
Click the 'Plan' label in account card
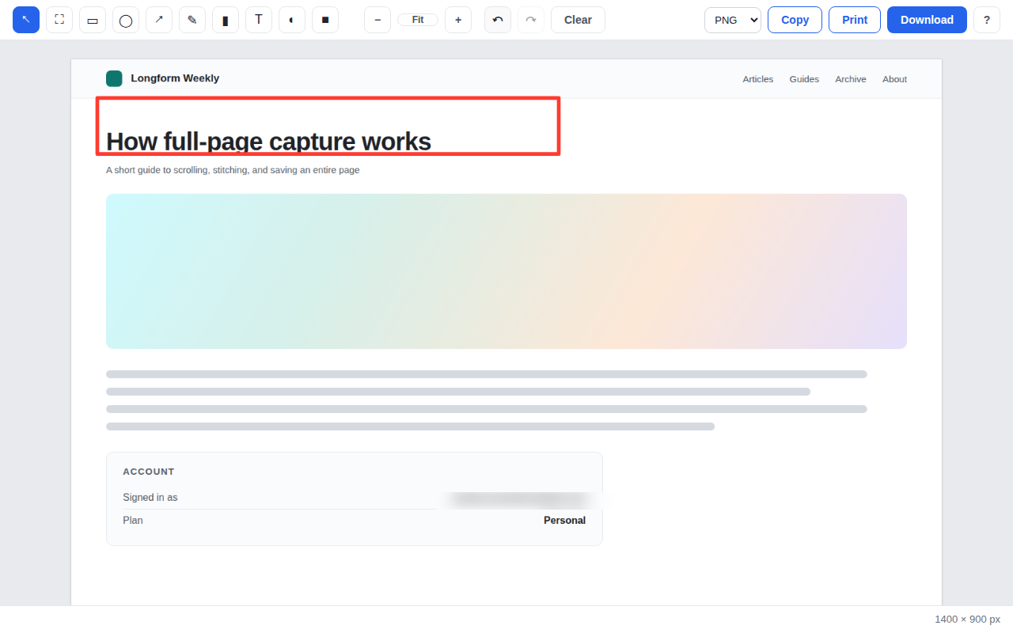click(x=133, y=521)
